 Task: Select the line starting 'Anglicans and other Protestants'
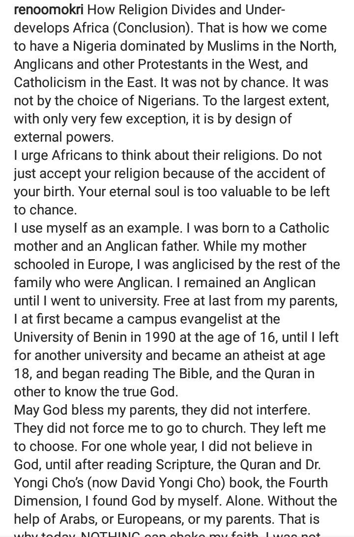point(161,64)
